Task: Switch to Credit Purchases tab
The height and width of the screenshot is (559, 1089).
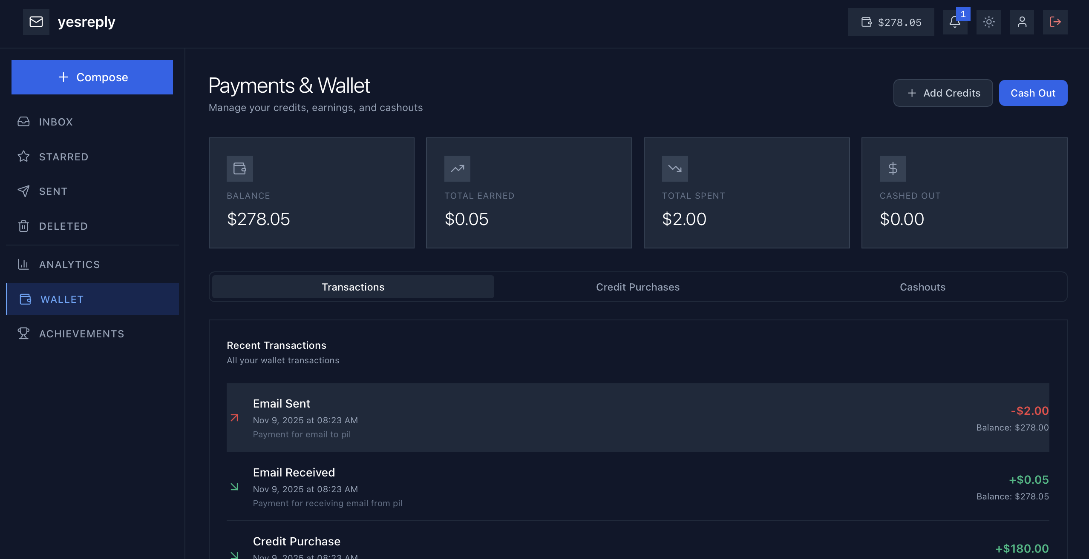Action: click(x=637, y=287)
